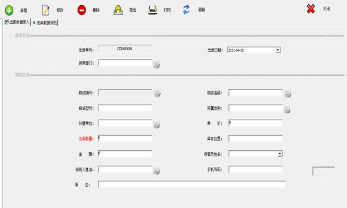The image size is (347, 208).
Task: Open lookup icon beside 物资编号 field
Action: coord(157,93)
